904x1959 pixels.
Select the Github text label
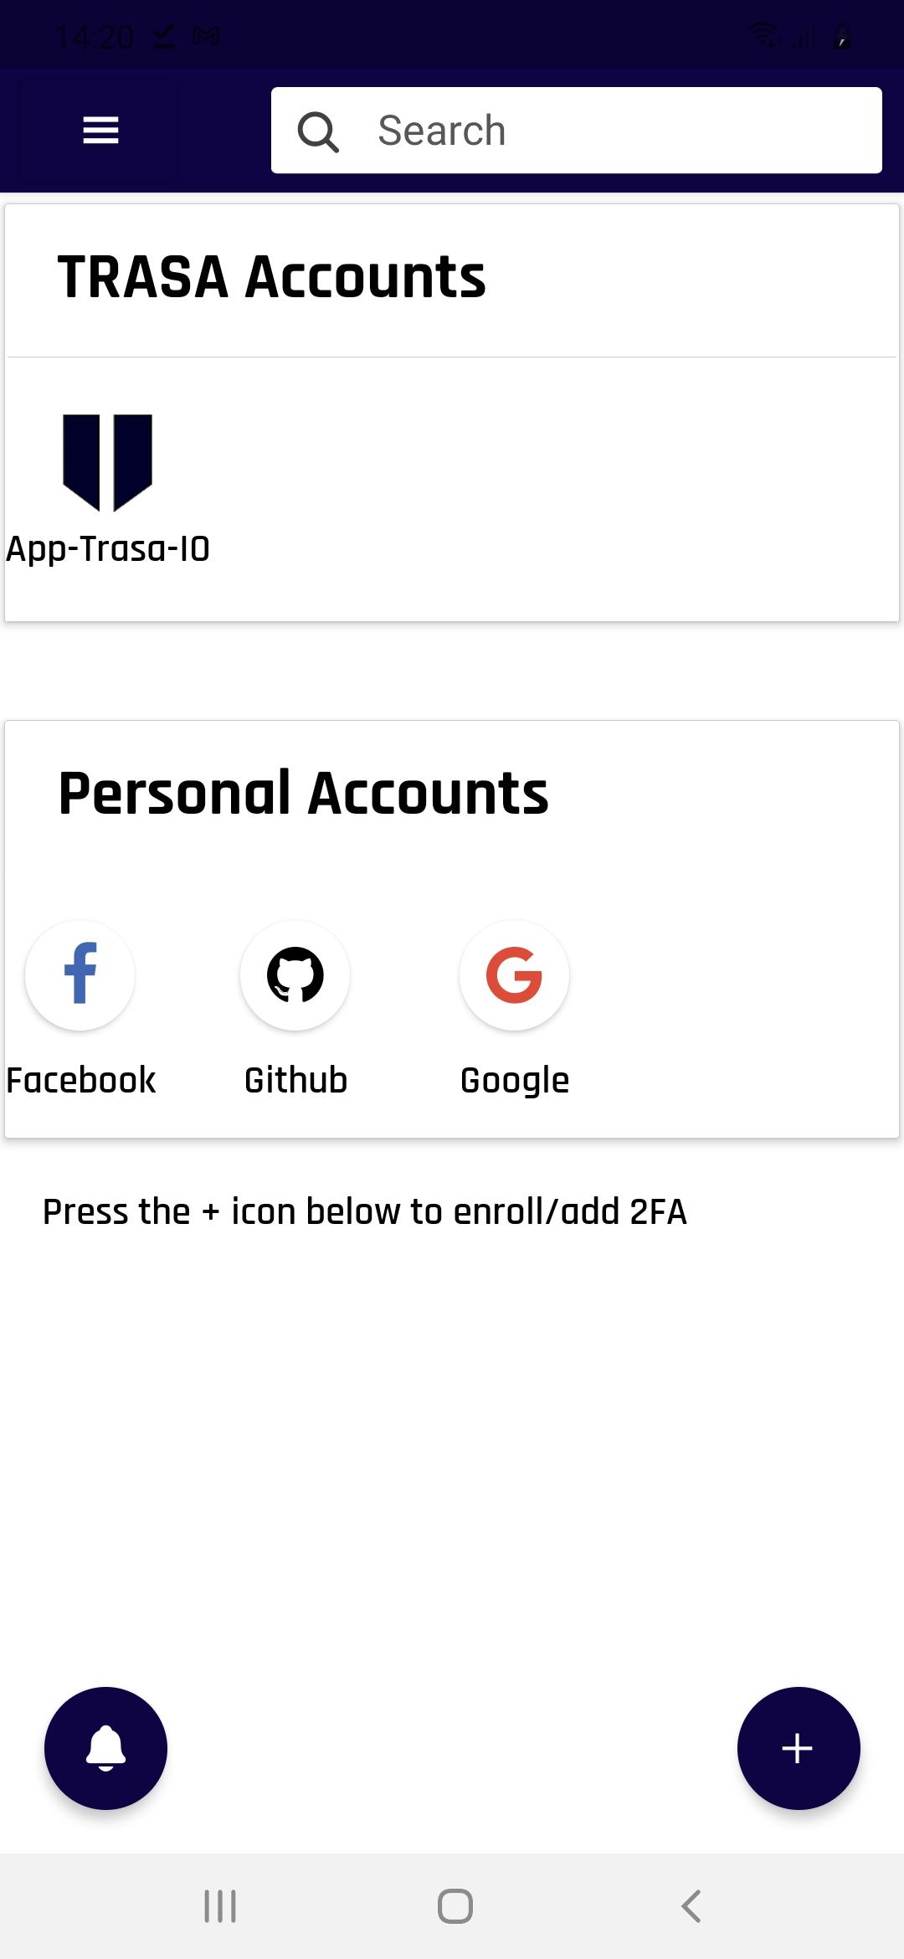tap(295, 1080)
